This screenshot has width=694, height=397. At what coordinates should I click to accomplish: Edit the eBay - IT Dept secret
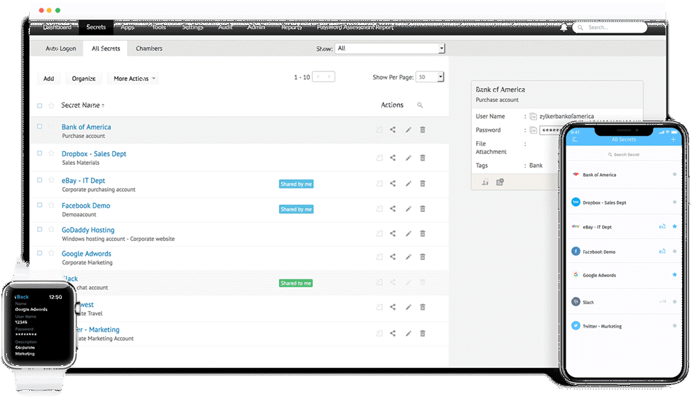point(408,183)
